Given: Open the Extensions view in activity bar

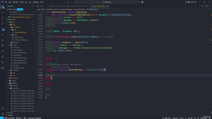Looking at the screenshot, I should [3, 29].
